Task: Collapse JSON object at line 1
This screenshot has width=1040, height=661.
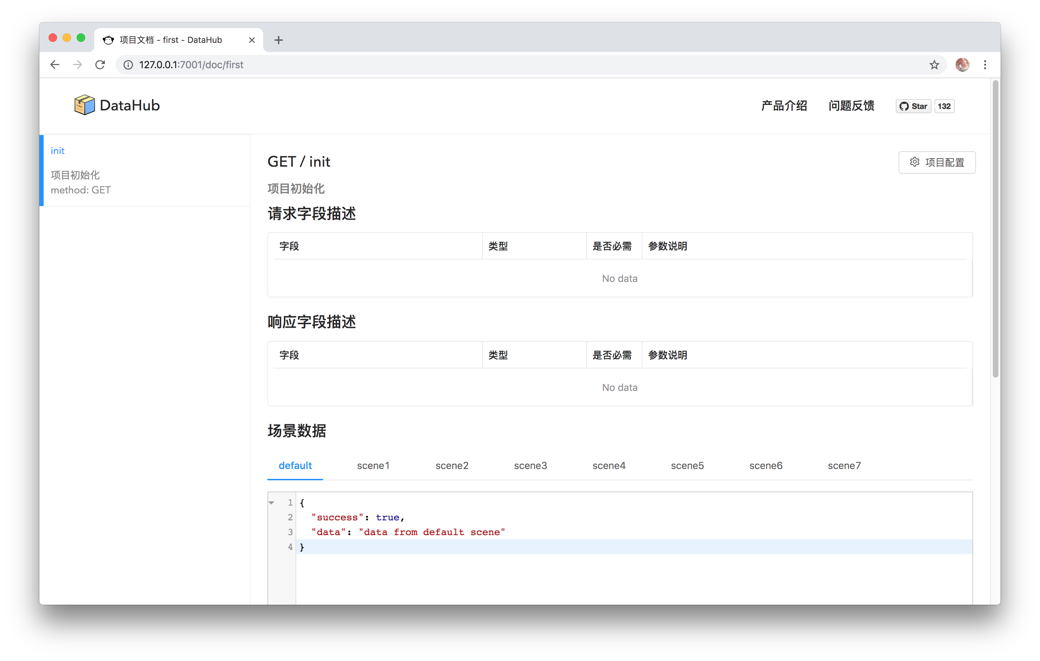Action: pos(272,502)
